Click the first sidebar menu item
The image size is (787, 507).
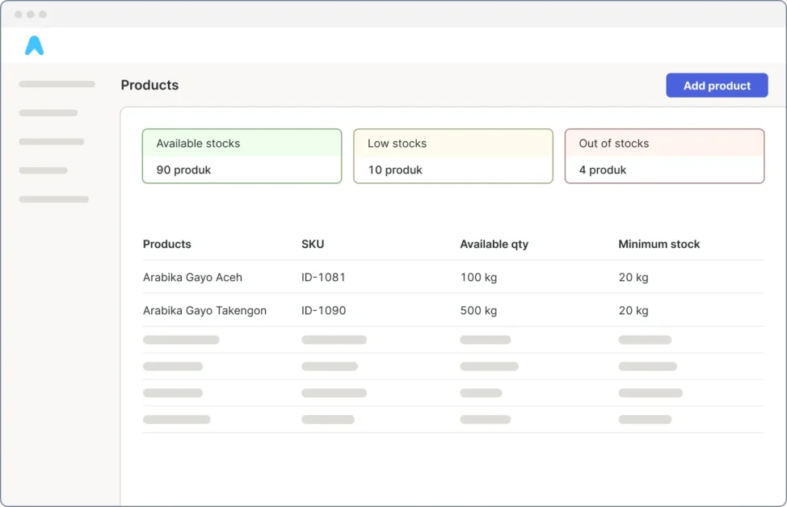(57, 84)
